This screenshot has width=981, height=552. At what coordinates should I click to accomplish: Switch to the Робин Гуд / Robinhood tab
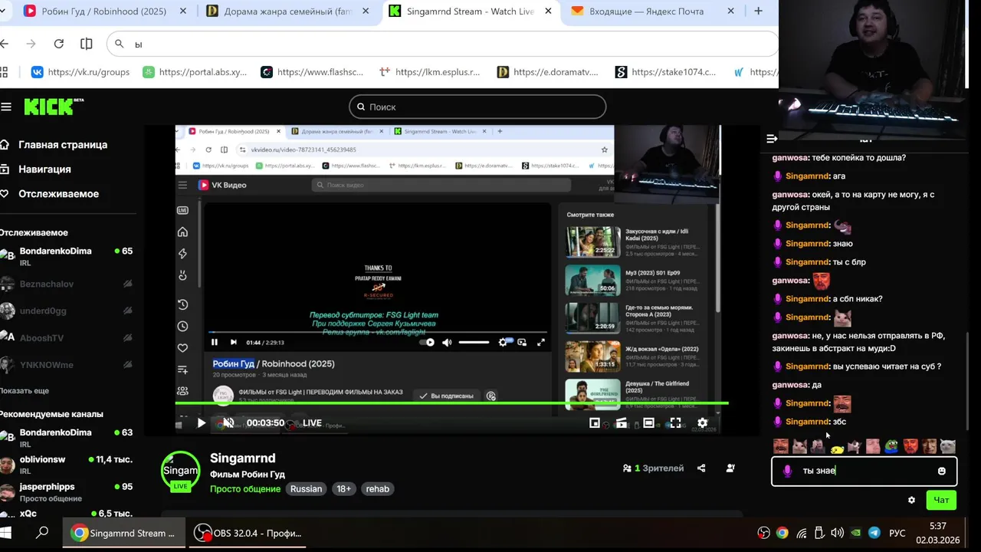pos(106,11)
